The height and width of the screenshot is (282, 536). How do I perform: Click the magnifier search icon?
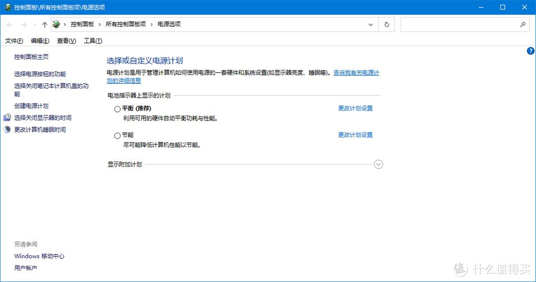coord(523,24)
